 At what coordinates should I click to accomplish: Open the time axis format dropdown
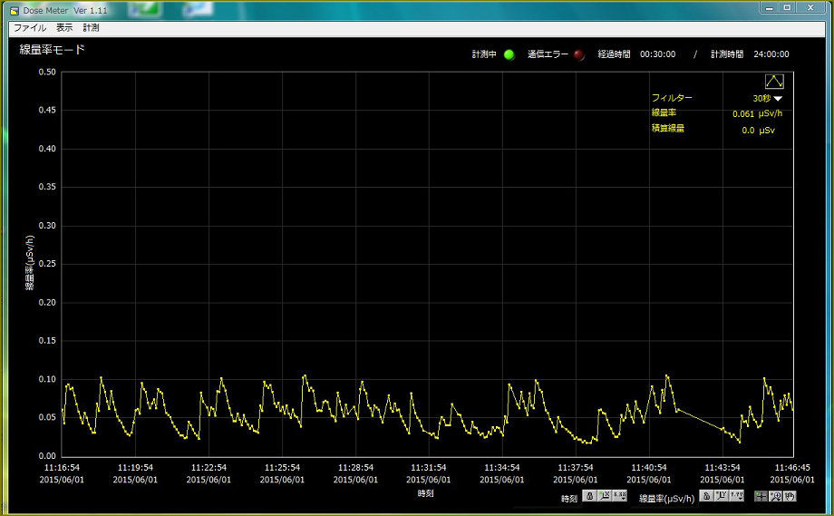point(619,496)
